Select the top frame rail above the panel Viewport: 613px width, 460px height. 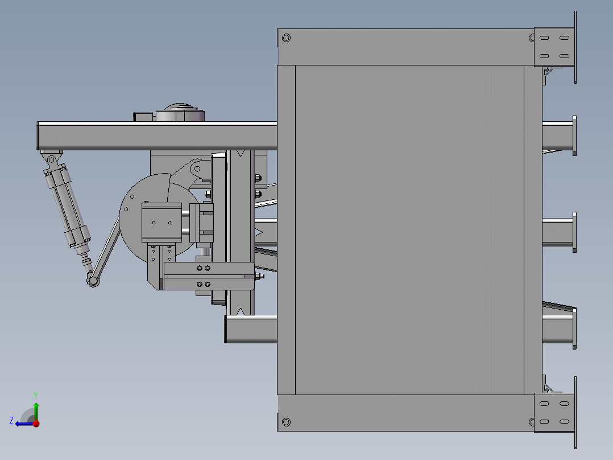[x=406, y=47]
